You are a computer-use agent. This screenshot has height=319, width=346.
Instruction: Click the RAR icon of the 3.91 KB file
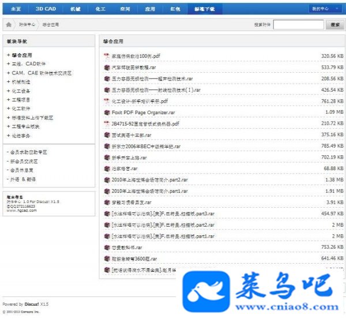point(107,202)
